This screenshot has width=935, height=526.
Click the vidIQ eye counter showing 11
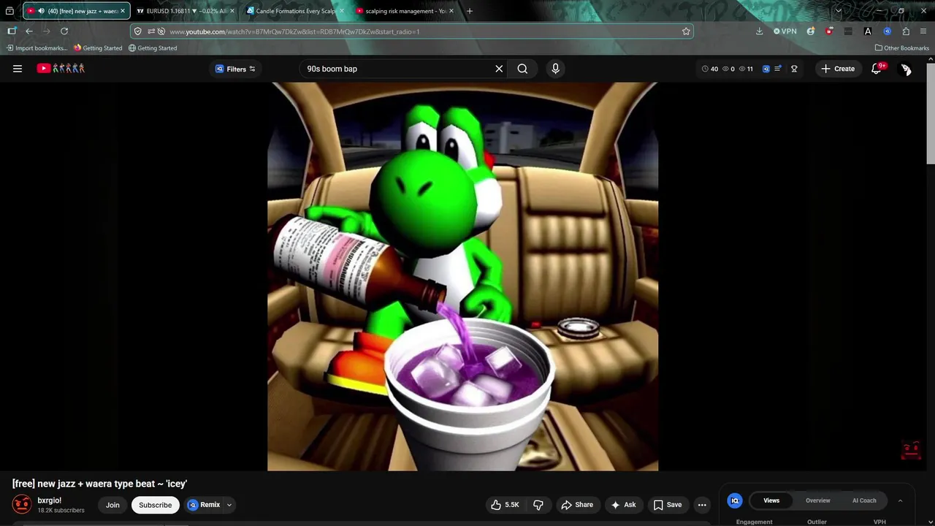pyautogui.click(x=746, y=69)
